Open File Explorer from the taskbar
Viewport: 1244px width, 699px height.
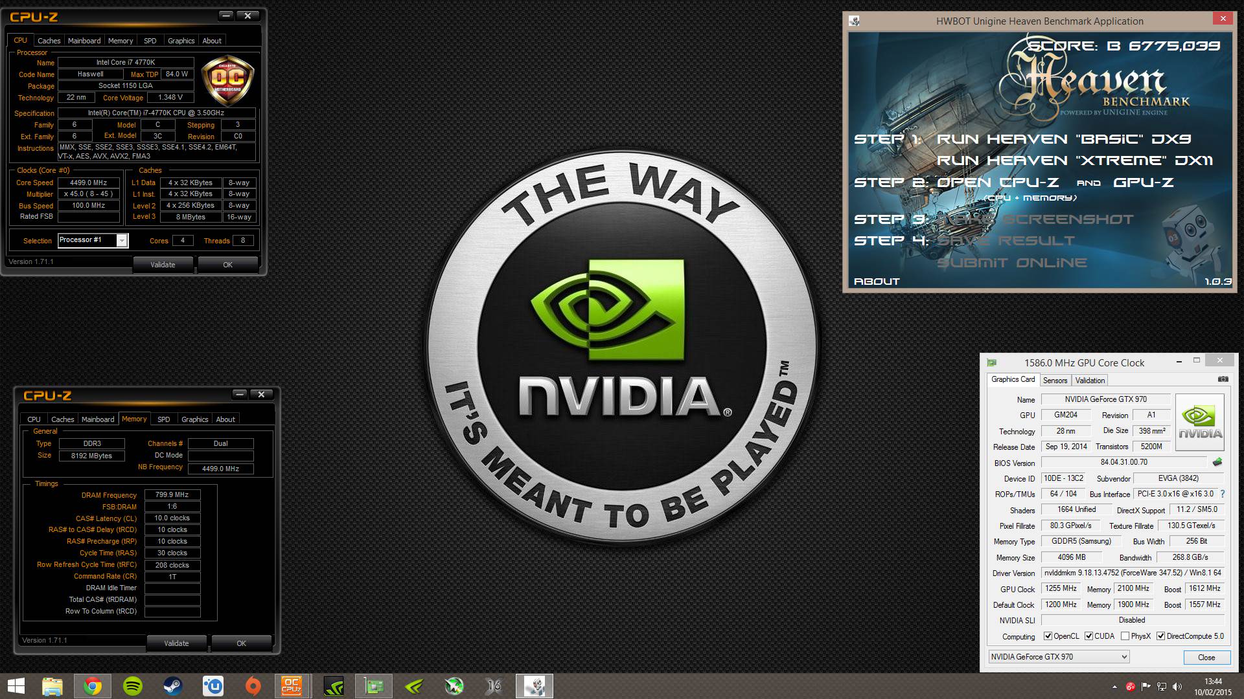pos(52,686)
